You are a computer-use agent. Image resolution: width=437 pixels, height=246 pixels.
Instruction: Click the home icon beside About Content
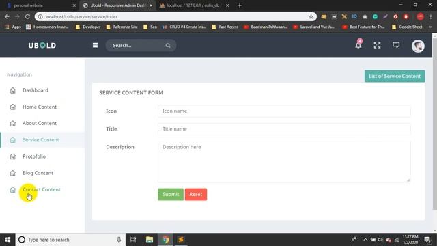pos(13,123)
